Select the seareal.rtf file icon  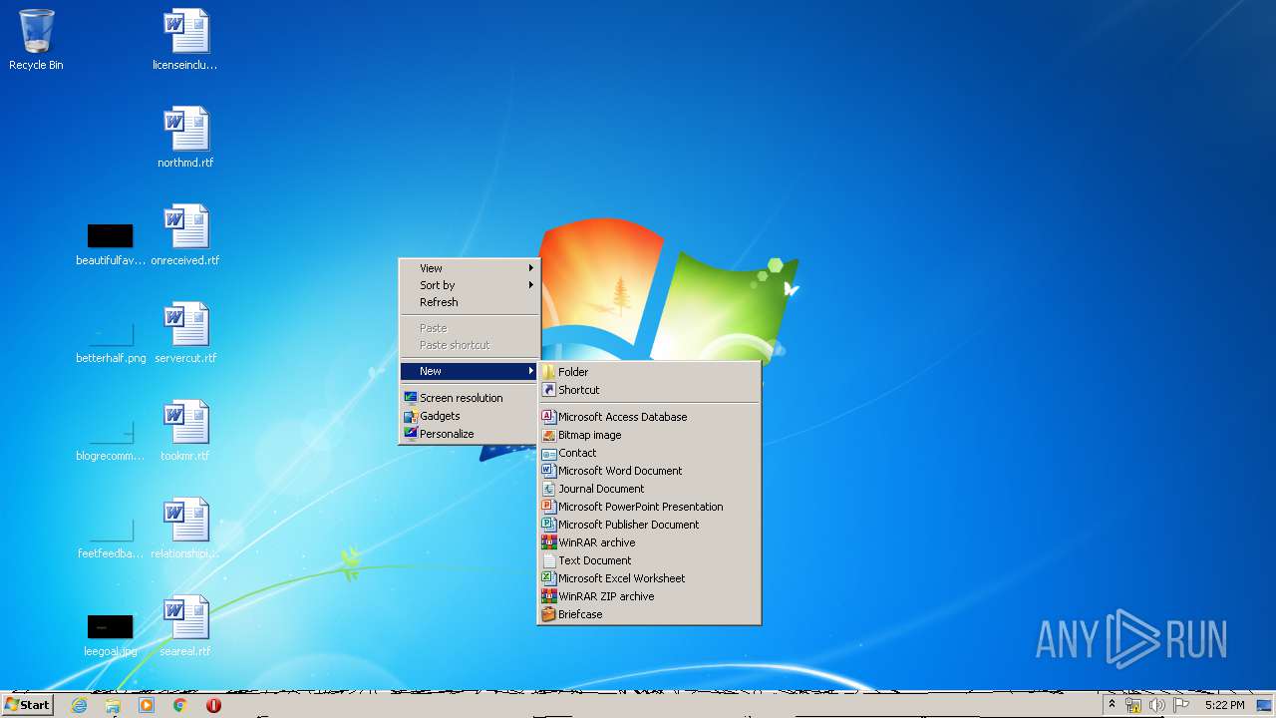185,626
